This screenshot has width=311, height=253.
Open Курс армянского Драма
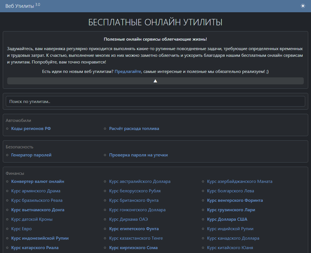36,191
